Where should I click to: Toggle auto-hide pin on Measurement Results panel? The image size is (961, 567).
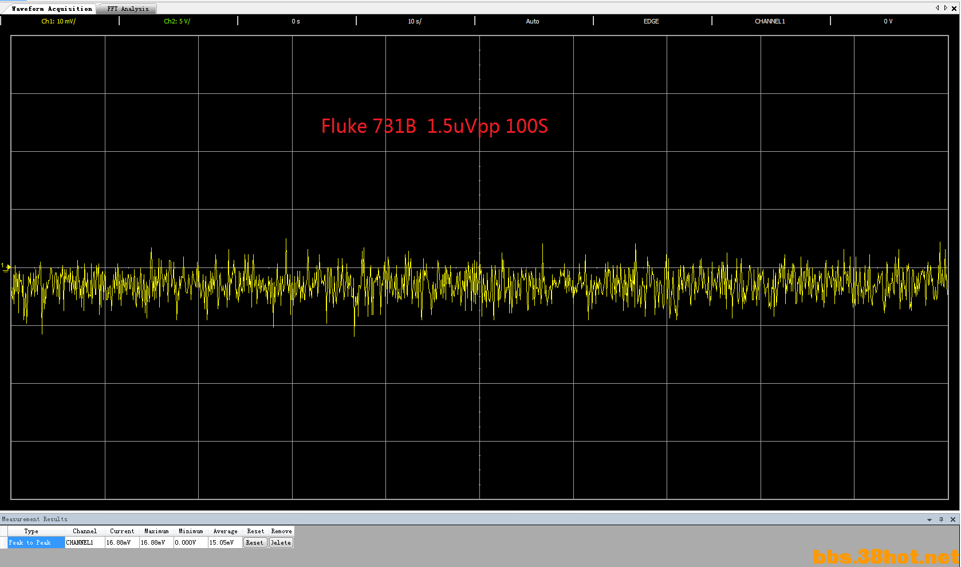point(941,519)
